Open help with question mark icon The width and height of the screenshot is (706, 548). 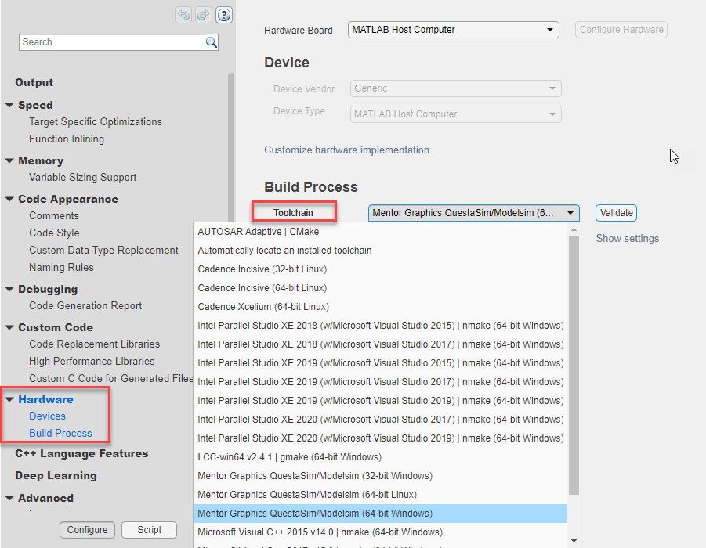coord(224,15)
